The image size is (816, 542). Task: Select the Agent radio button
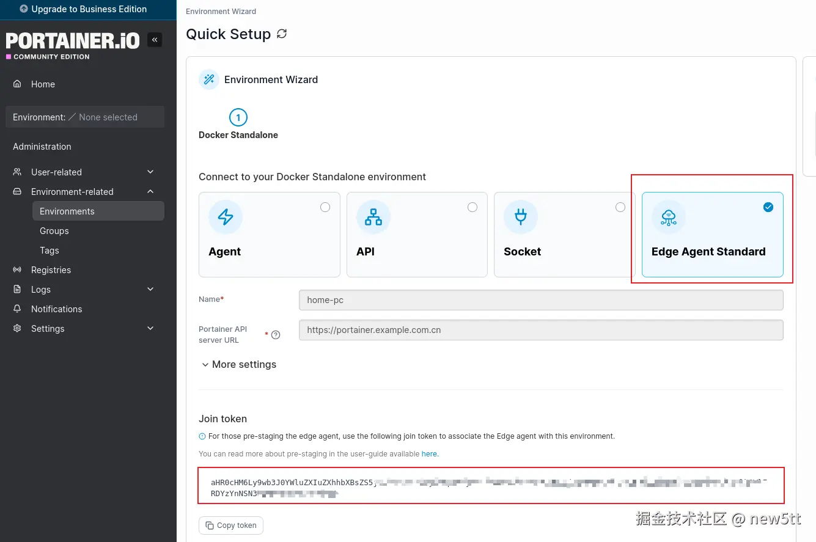click(x=325, y=207)
